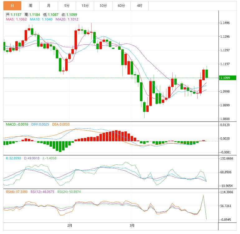Click the 1.1297 price axis label

click(225, 50)
